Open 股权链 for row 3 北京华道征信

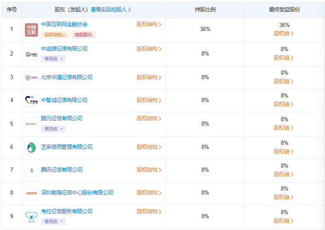point(283,81)
